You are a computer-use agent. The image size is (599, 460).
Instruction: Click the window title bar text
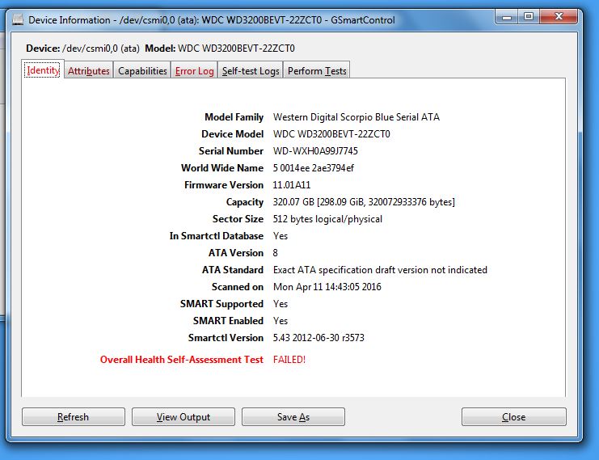click(x=212, y=20)
